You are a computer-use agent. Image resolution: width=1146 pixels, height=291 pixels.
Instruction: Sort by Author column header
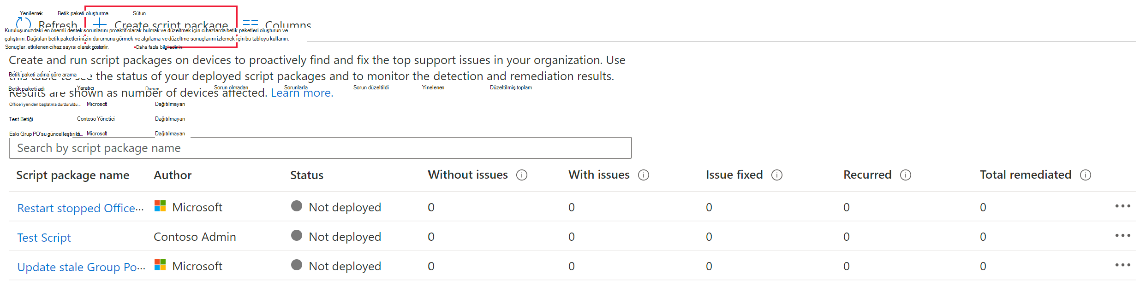173,175
